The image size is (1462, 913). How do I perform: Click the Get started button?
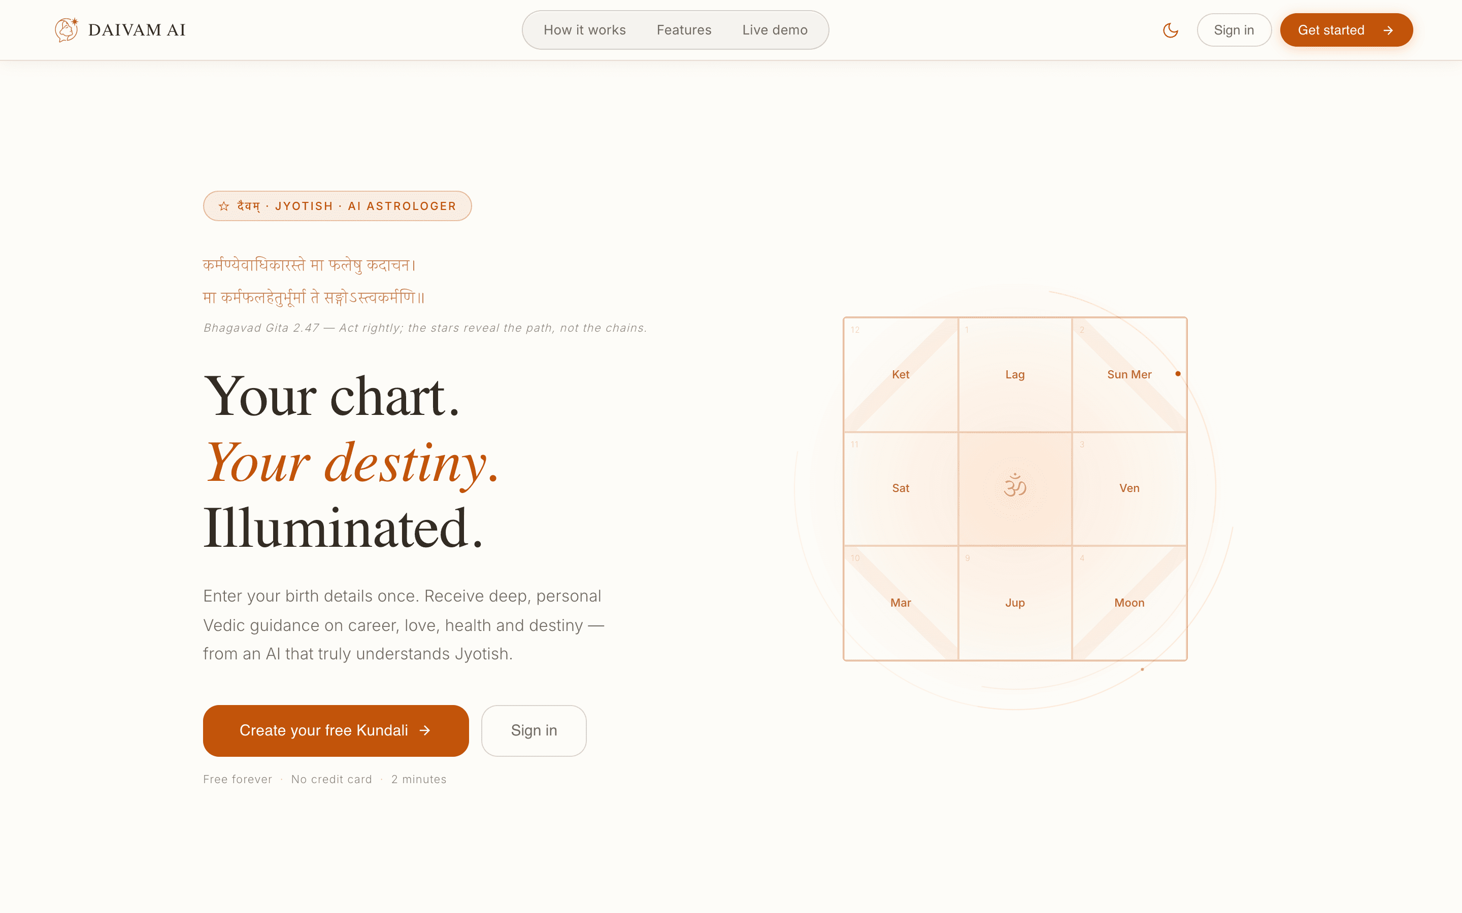coord(1346,30)
